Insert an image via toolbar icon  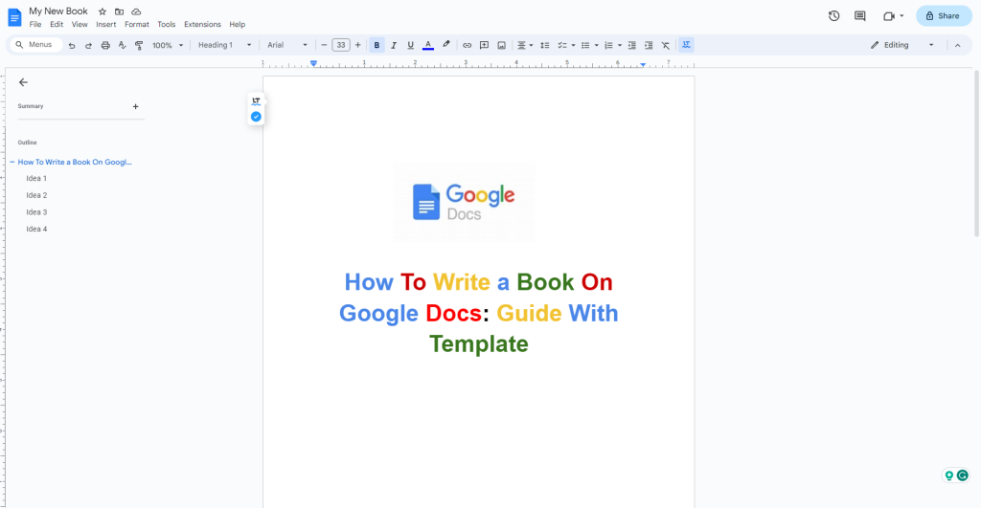tap(501, 45)
